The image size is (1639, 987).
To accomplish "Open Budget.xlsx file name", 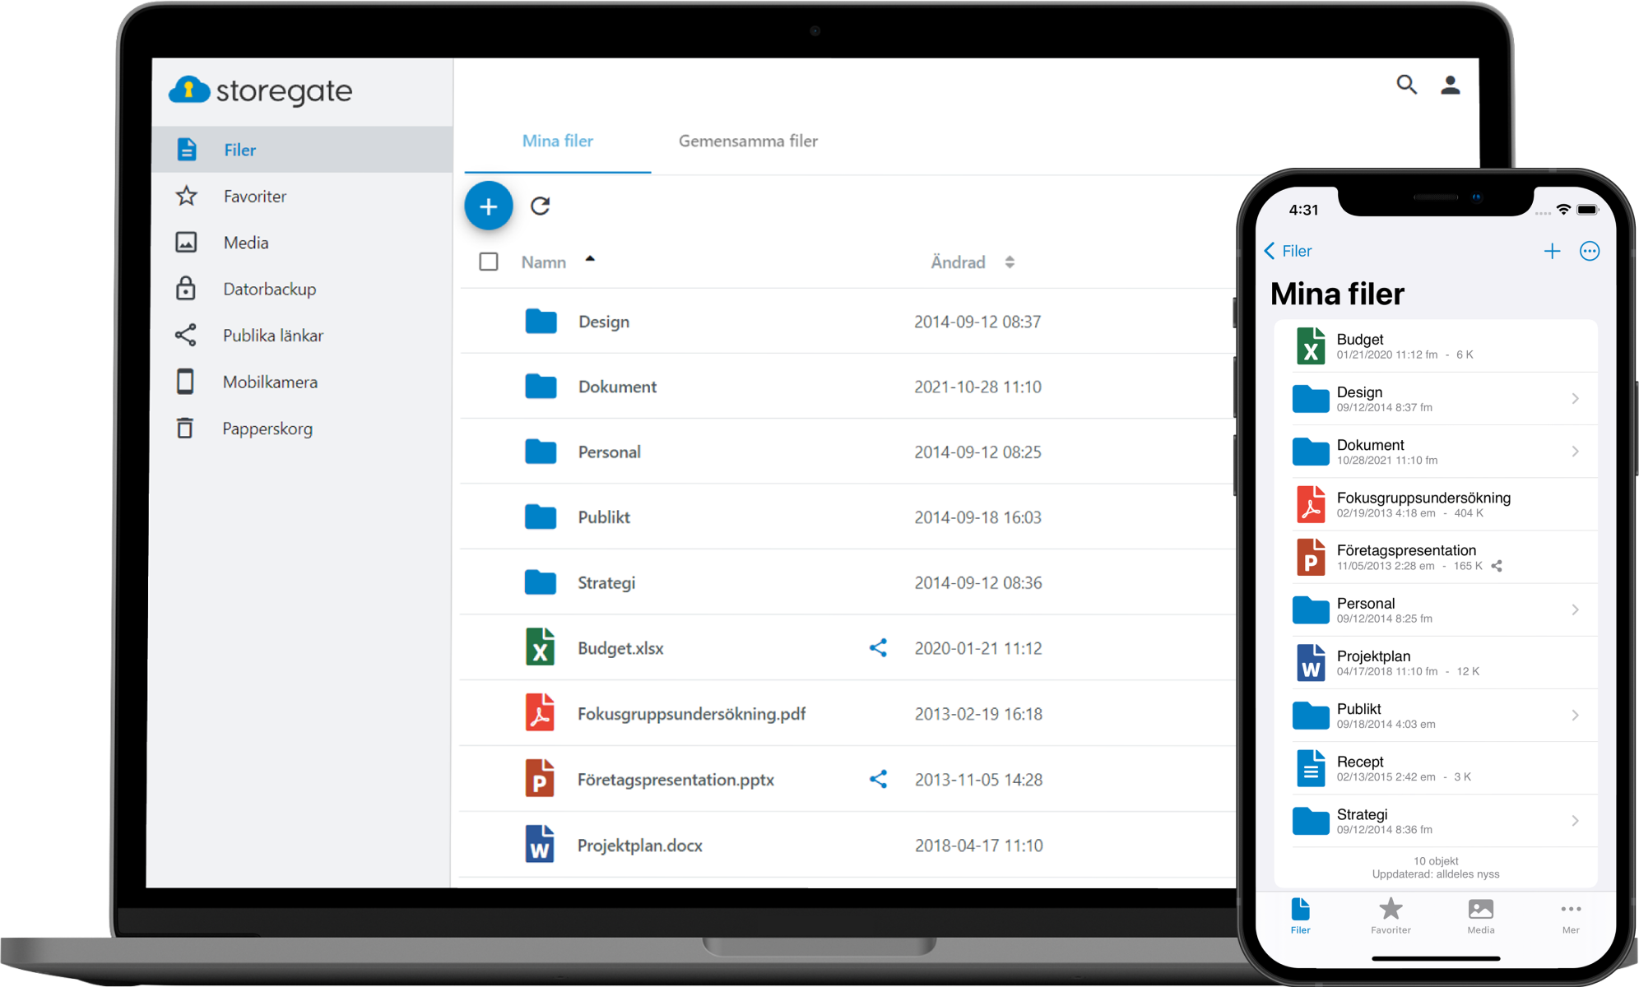I will tap(620, 648).
